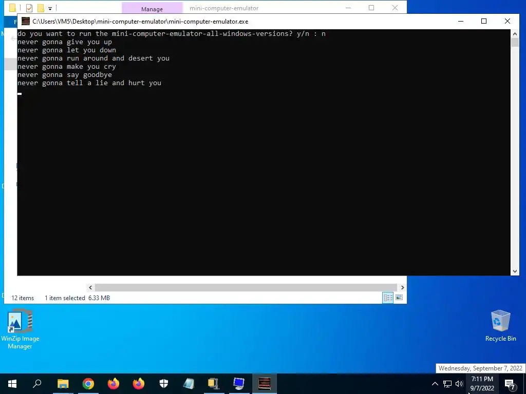This screenshot has height=394, width=526.
Task: Click the console title bar path text
Action: (140, 22)
